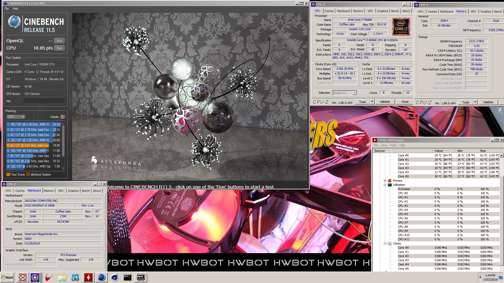Click the Powers lightning icon in HWMonitor
This screenshot has width=504, height=283.
tap(390, 181)
